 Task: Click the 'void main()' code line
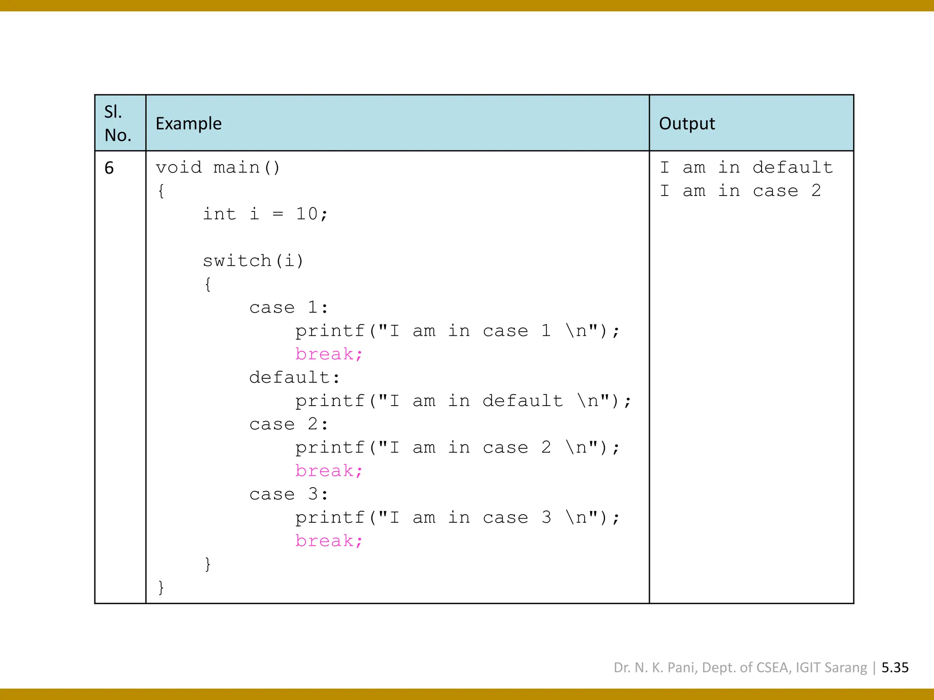coord(218,168)
